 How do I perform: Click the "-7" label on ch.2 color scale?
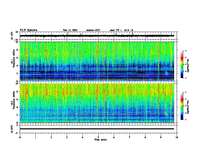tap(185, 120)
